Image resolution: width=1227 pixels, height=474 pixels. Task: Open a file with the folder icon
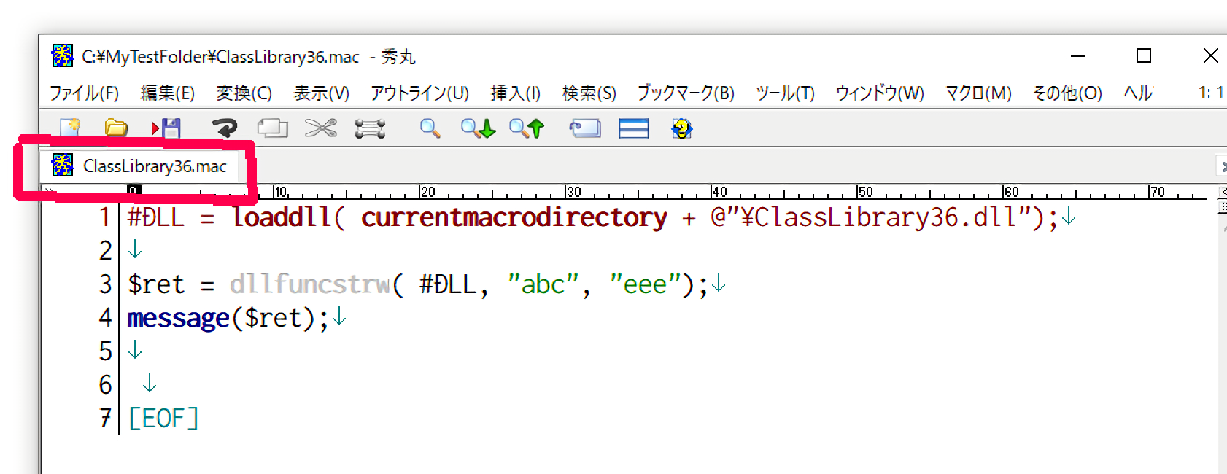(116, 129)
